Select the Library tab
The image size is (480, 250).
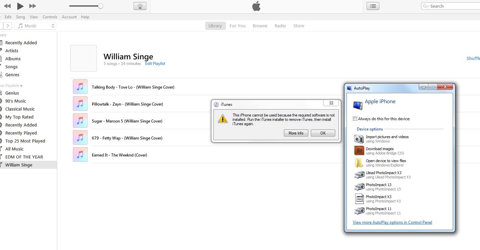215,26
